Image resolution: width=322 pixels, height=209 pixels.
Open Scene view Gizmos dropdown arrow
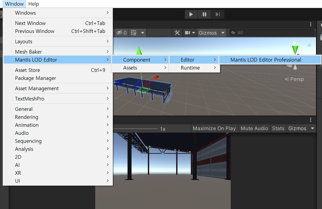[x=223, y=33]
